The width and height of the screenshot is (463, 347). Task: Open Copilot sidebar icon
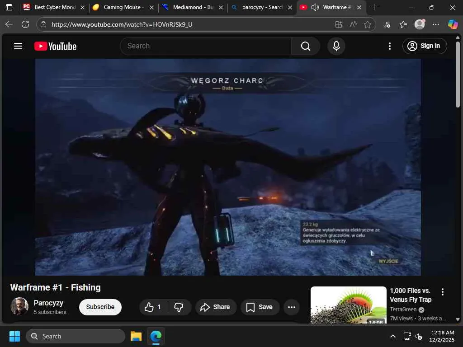click(x=452, y=24)
